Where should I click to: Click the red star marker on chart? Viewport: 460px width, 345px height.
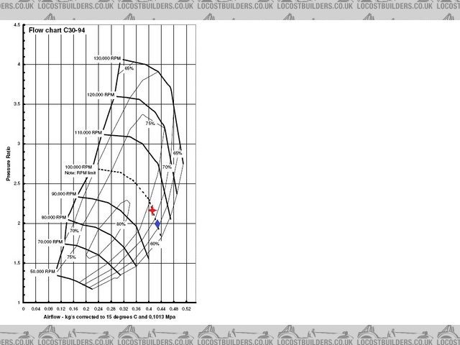pyautogui.click(x=152, y=210)
